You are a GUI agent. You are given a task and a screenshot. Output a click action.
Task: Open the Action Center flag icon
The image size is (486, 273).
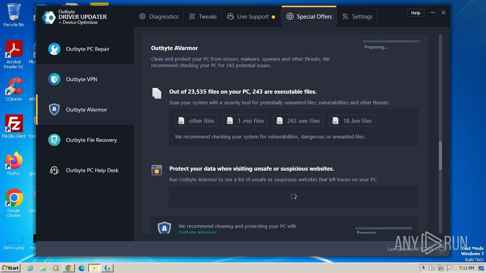click(450, 268)
